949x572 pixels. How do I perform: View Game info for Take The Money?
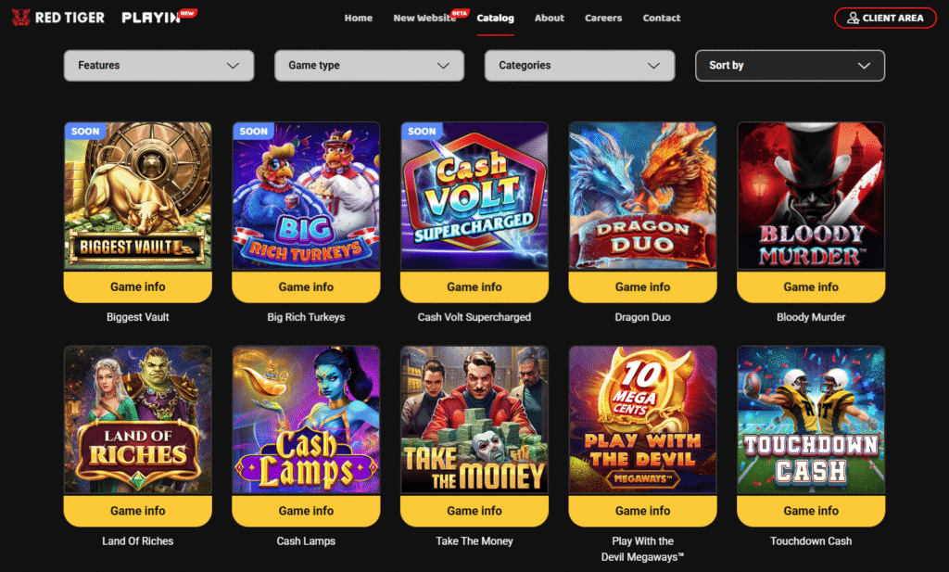(x=474, y=511)
